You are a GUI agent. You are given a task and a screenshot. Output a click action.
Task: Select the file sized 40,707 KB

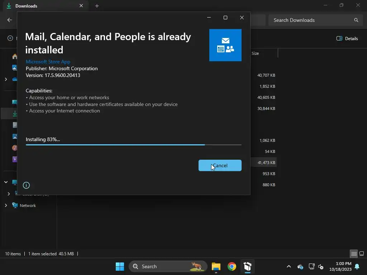(x=266, y=75)
